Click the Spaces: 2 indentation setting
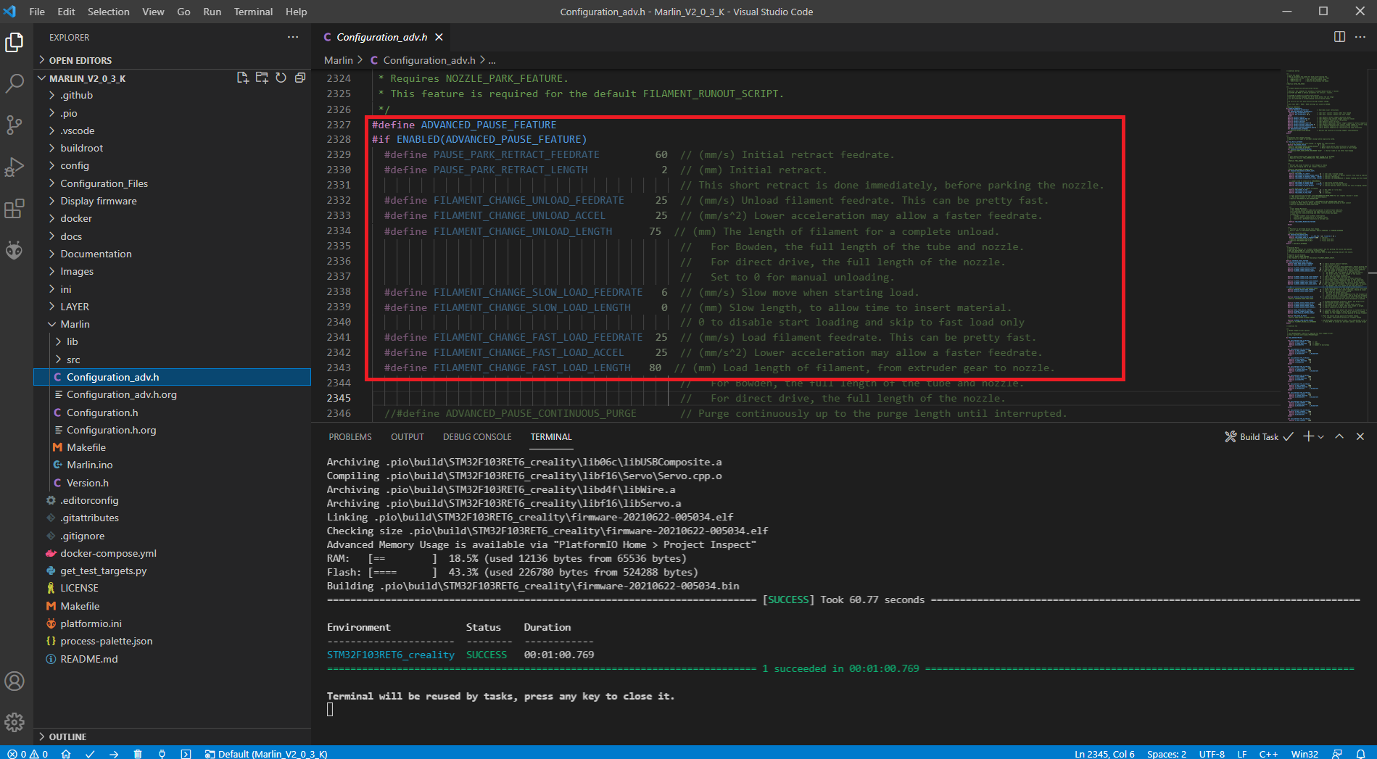The image size is (1377, 759). click(1166, 754)
